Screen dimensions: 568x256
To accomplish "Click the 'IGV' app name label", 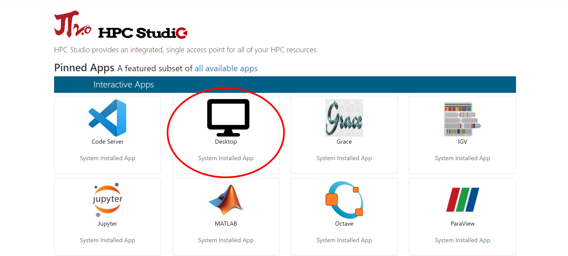I will (462, 141).
